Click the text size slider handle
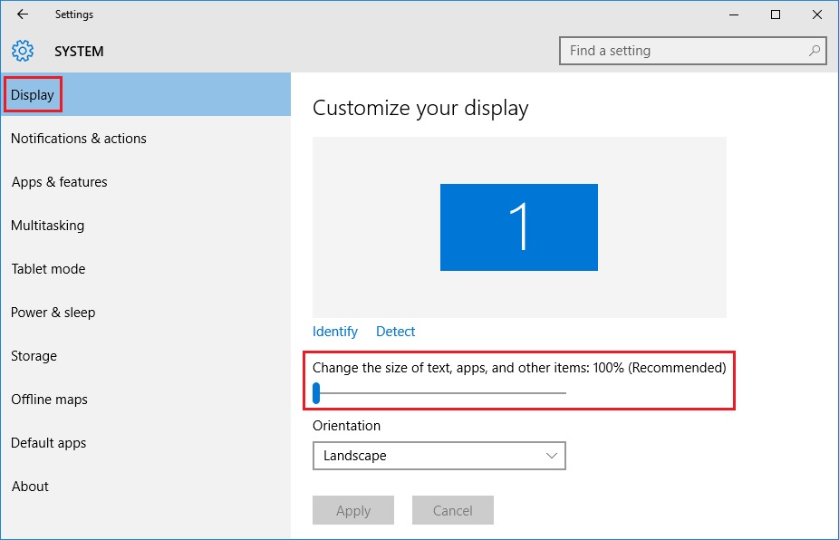Image resolution: width=839 pixels, height=540 pixels. (316, 393)
